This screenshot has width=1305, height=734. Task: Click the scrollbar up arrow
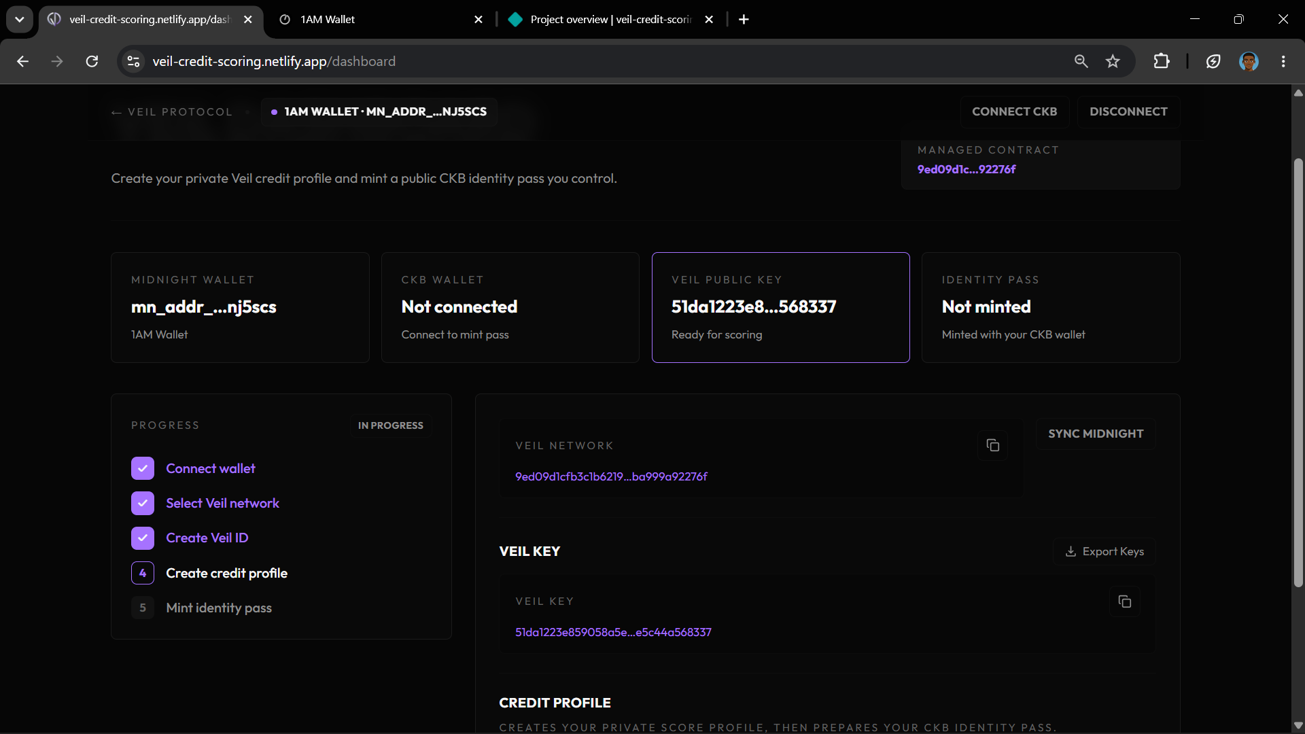1298,93
